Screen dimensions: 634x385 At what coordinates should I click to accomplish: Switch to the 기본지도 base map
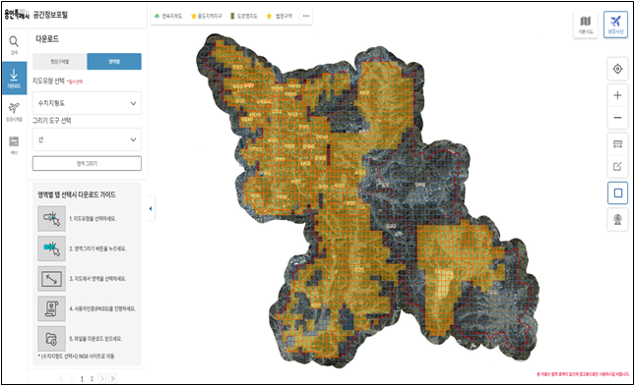(x=585, y=25)
